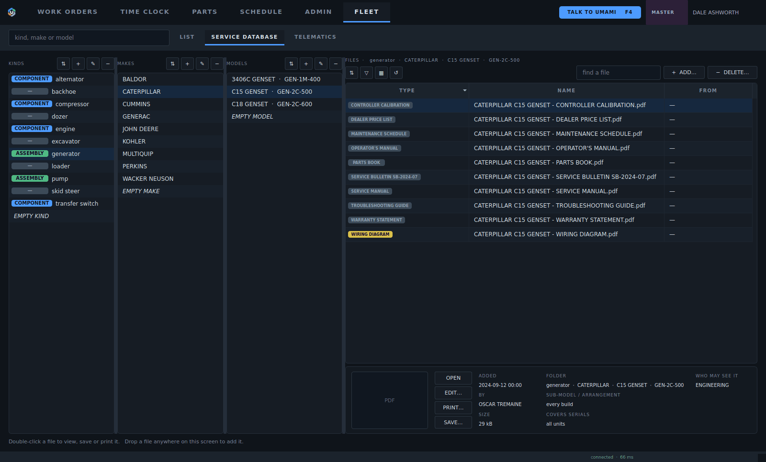
Task: Open the Admin tab
Action: [x=318, y=12]
